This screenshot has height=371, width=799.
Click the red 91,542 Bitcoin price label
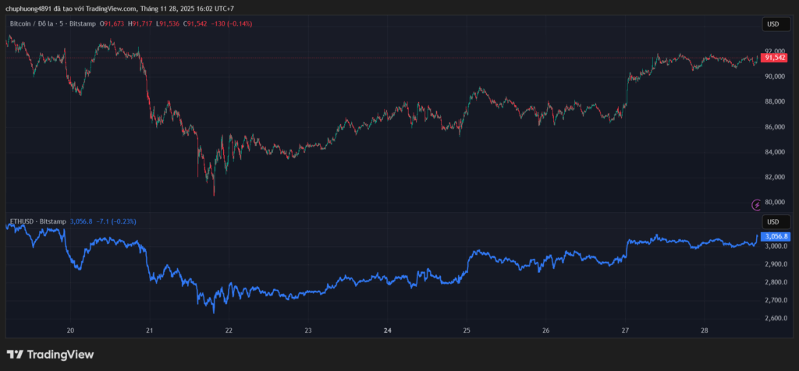point(774,58)
